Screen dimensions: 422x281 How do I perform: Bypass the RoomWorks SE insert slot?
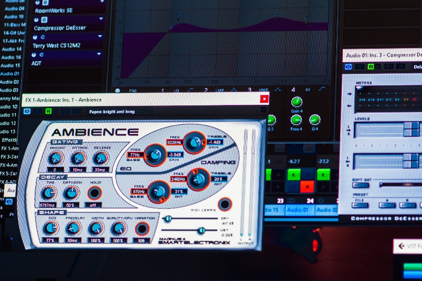tap(37, 3)
